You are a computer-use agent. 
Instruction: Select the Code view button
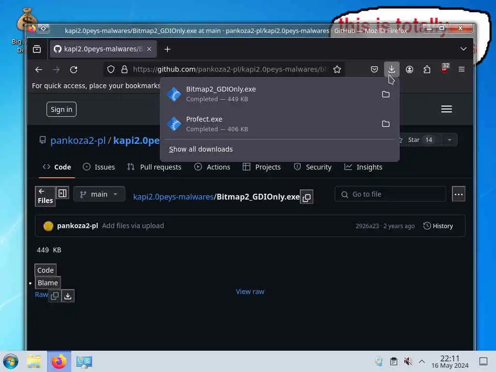tap(46, 270)
